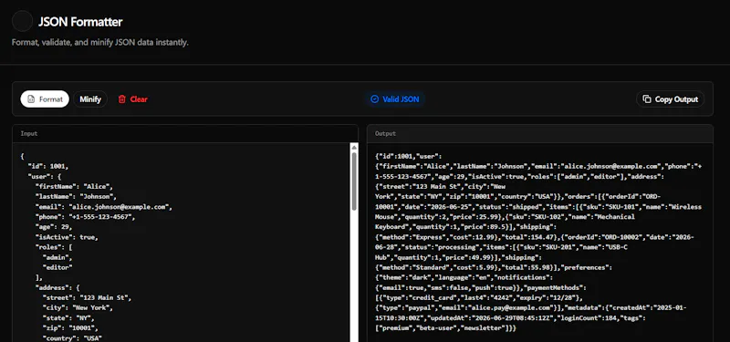Click inside the minified Output text area
This screenshot has height=342, width=730.
(x=539, y=242)
